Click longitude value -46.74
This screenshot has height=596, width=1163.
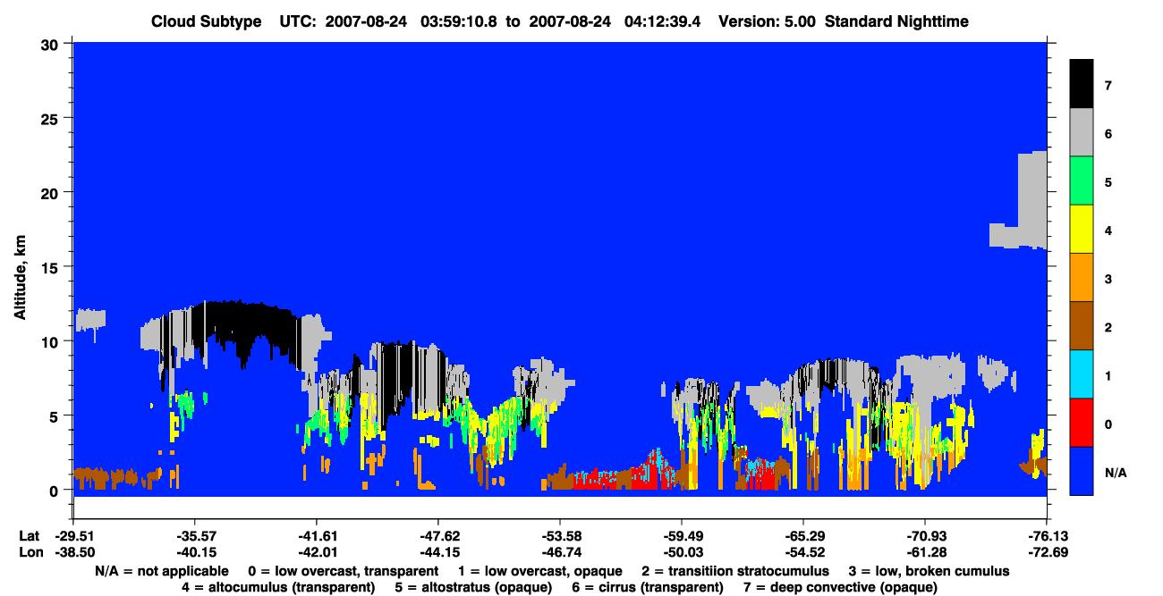pos(559,552)
